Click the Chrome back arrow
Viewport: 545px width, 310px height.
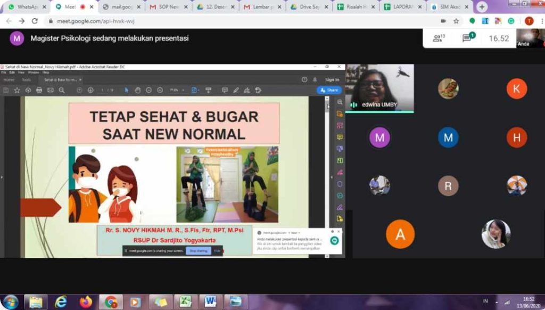coord(9,21)
